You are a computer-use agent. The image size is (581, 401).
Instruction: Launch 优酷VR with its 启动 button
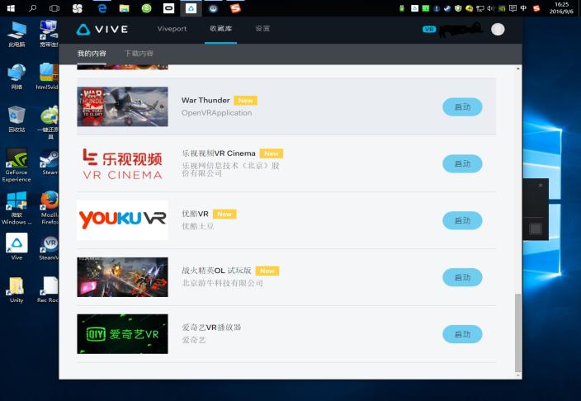tap(462, 220)
